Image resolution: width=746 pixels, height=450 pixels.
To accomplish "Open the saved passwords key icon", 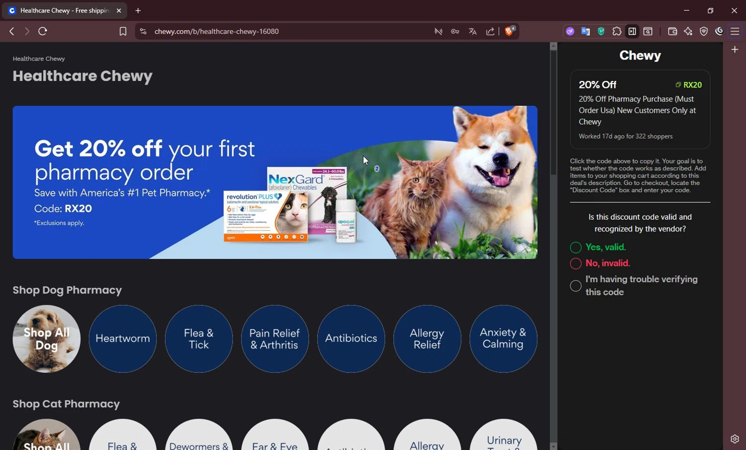I will pos(455,31).
